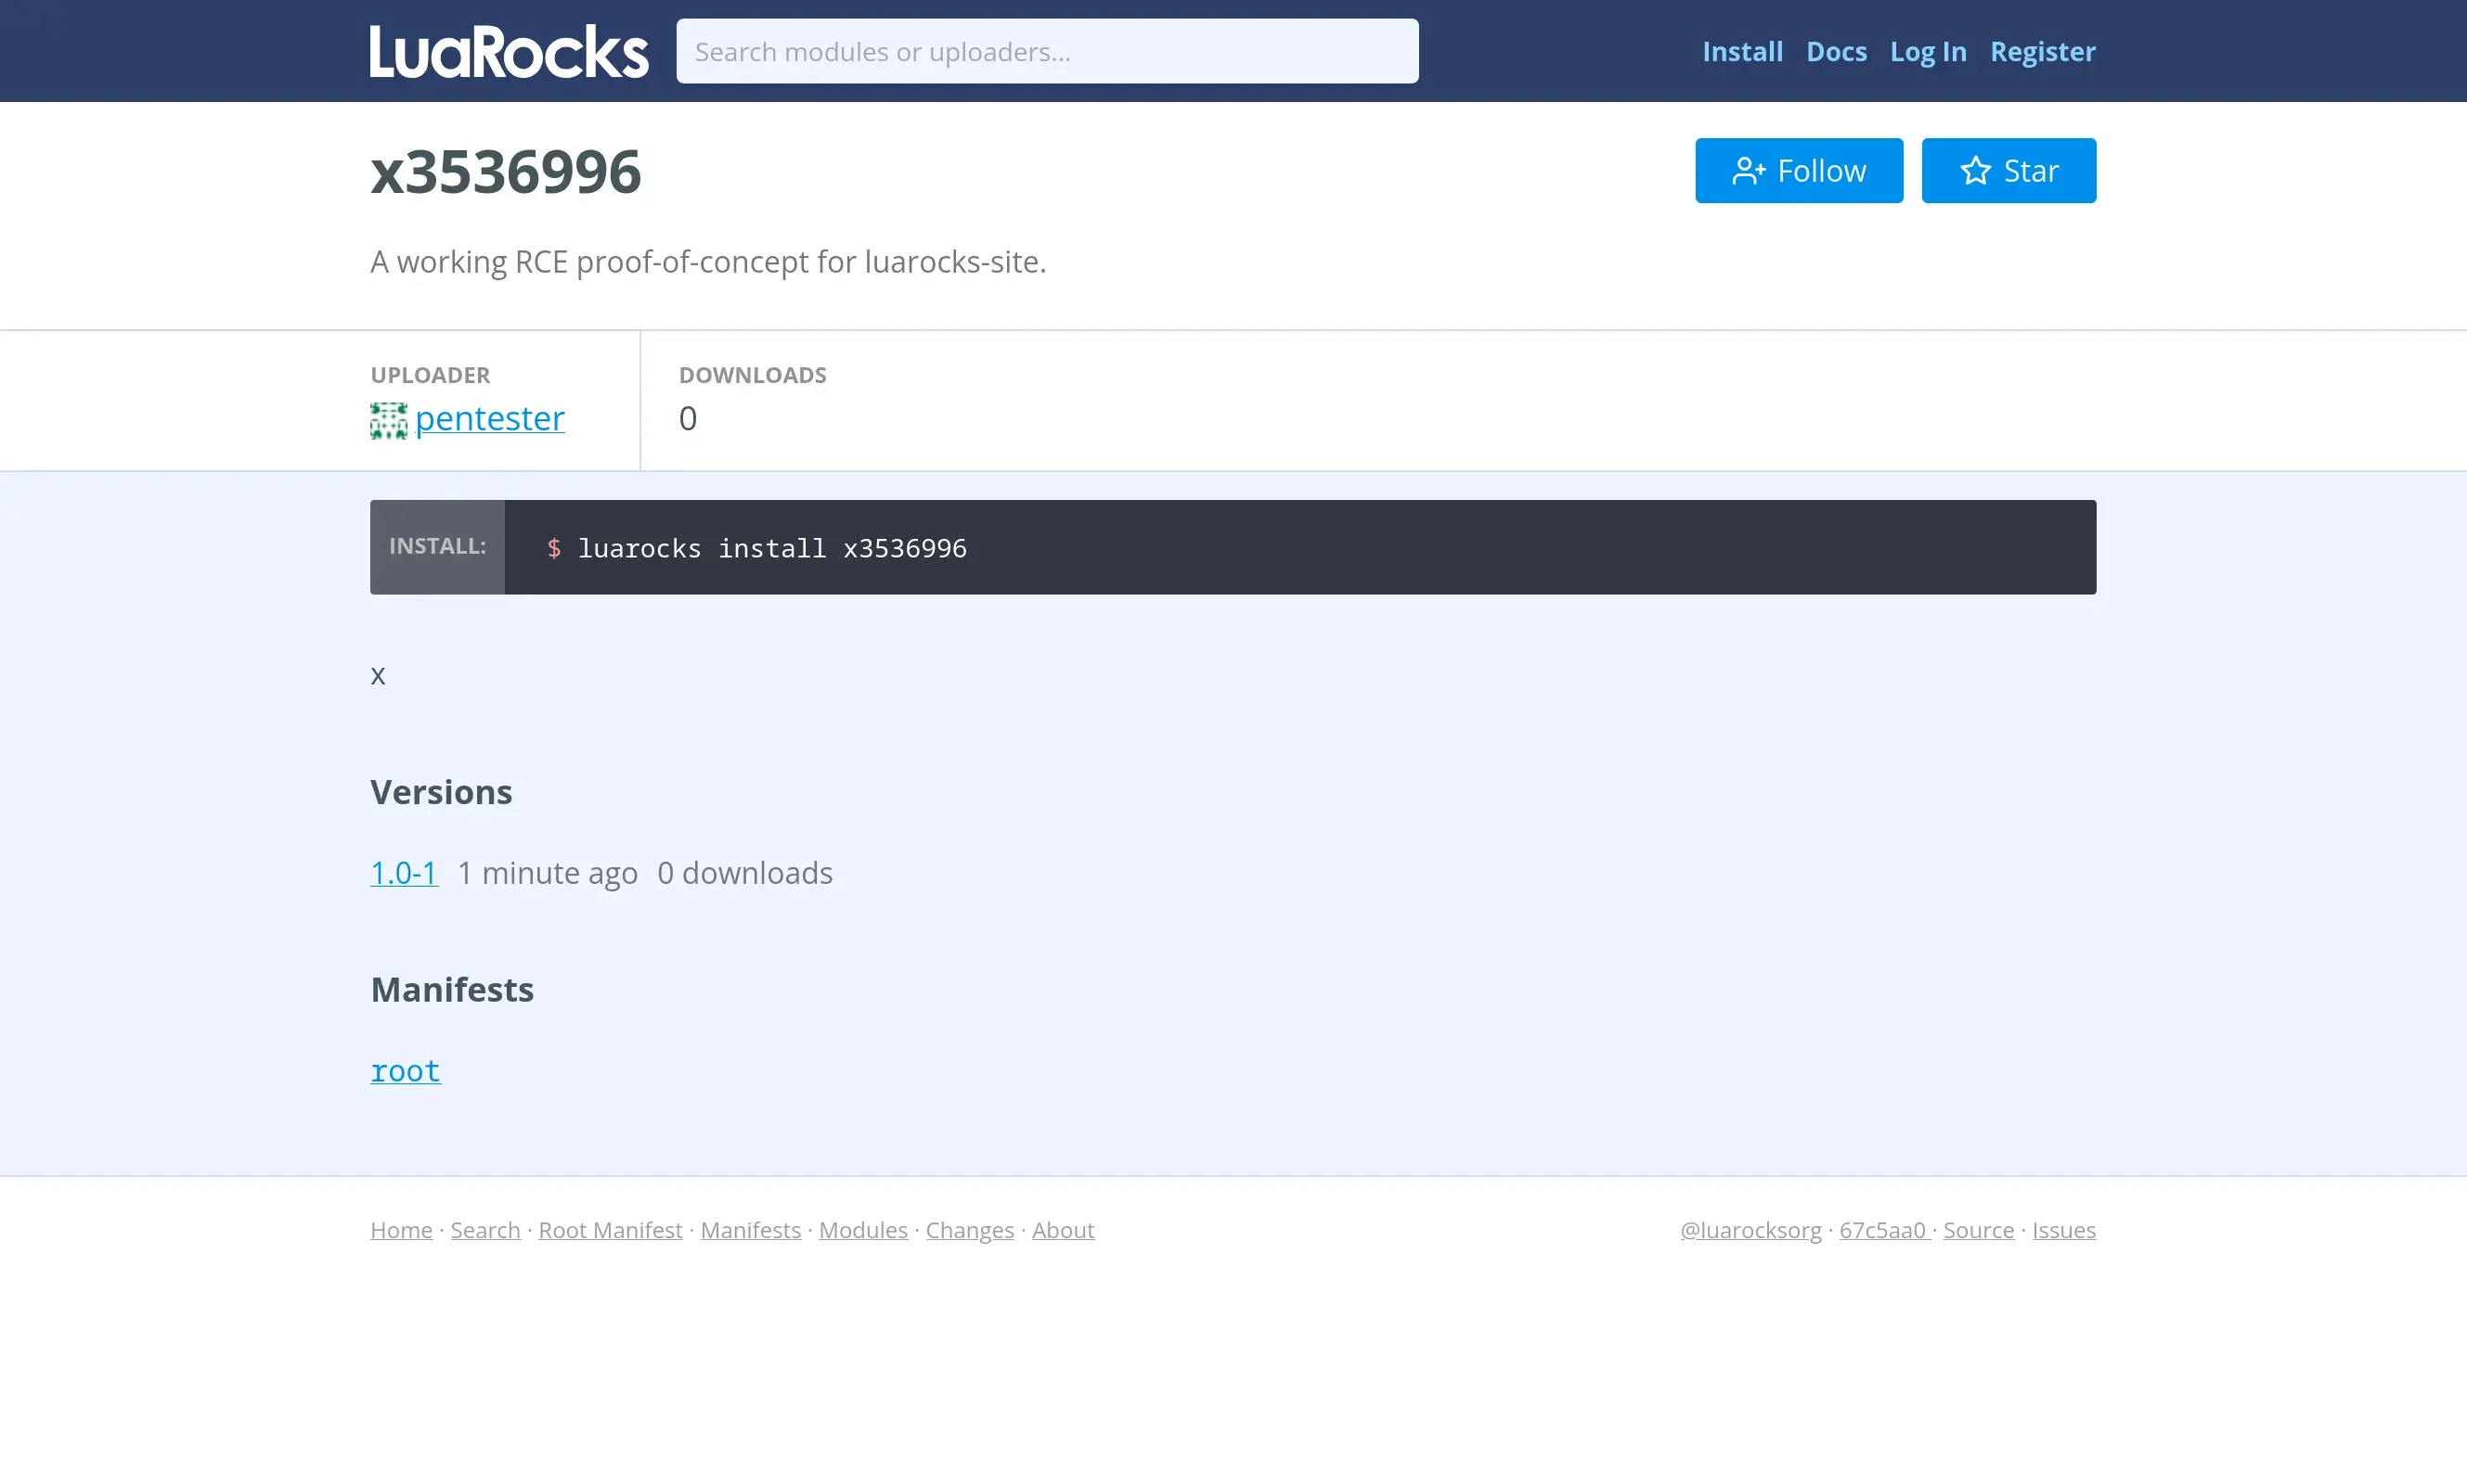Open the Install page in header
This screenshot has height=1484, width=2467.
point(1742,51)
